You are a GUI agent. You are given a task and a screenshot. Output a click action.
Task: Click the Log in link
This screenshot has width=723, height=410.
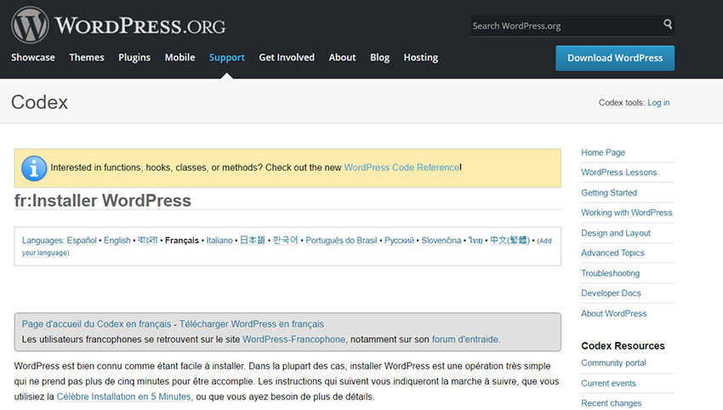click(x=658, y=102)
